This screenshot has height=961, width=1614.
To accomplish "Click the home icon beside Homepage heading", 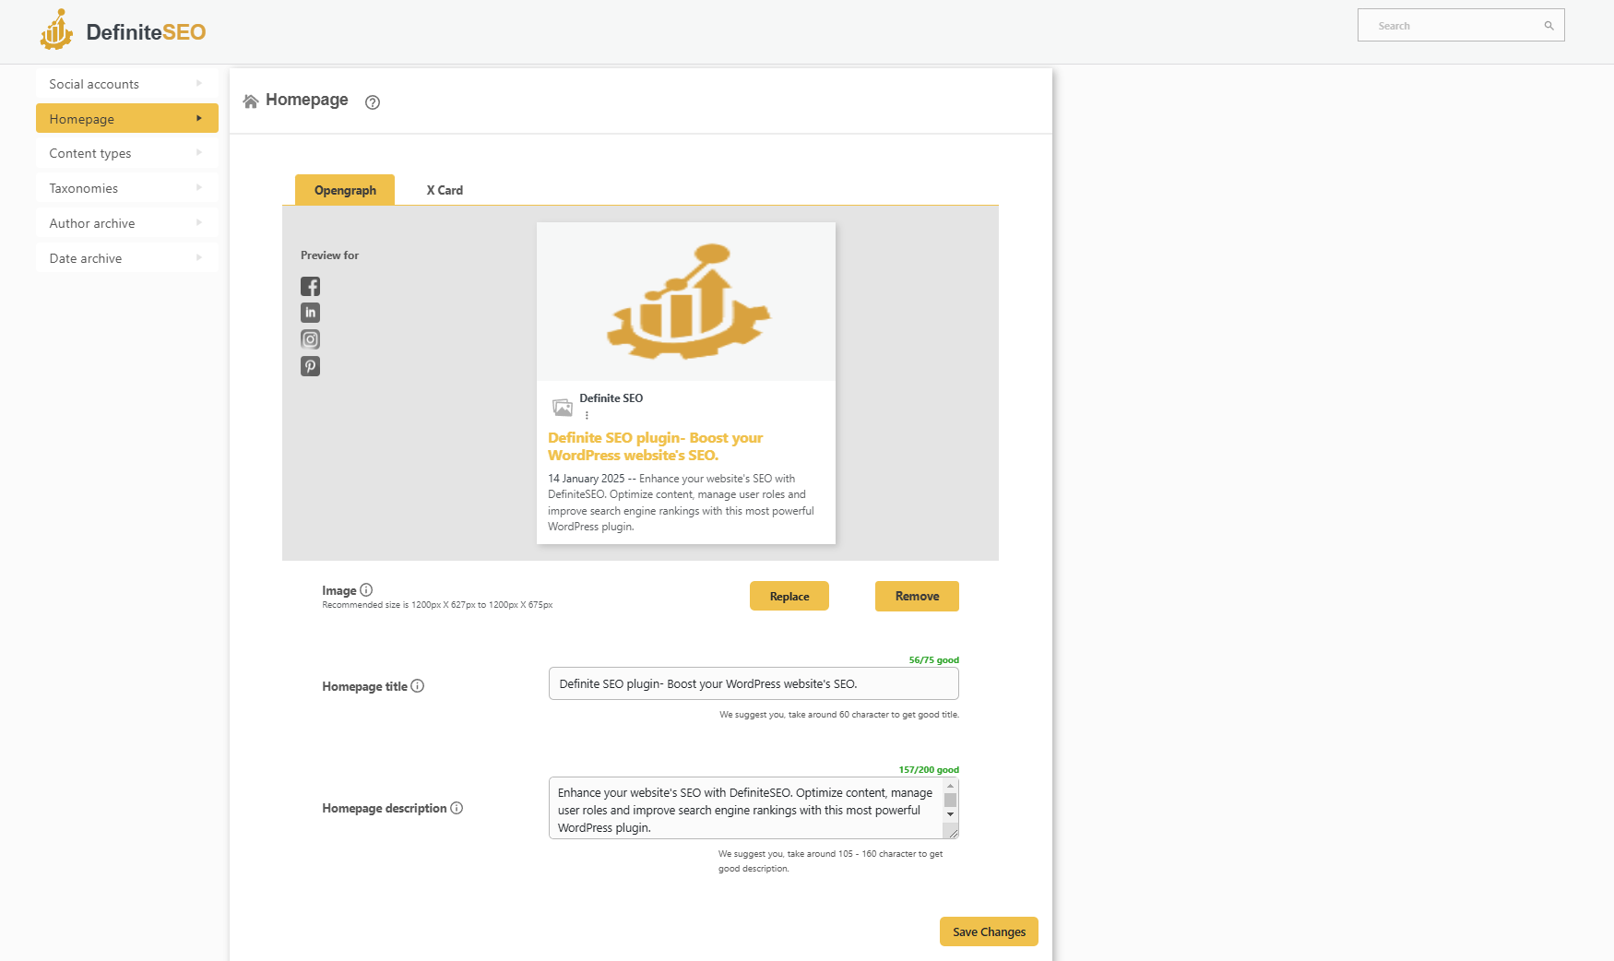I will click(251, 101).
